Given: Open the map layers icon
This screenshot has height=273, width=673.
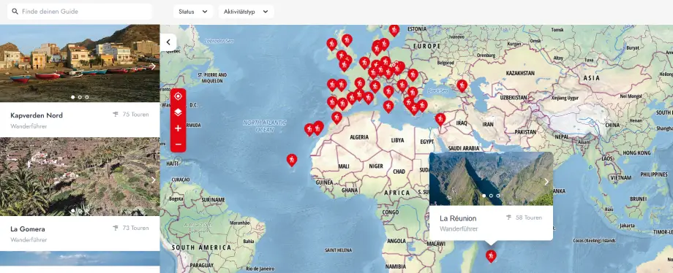Looking at the screenshot, I should click(178, 112).
